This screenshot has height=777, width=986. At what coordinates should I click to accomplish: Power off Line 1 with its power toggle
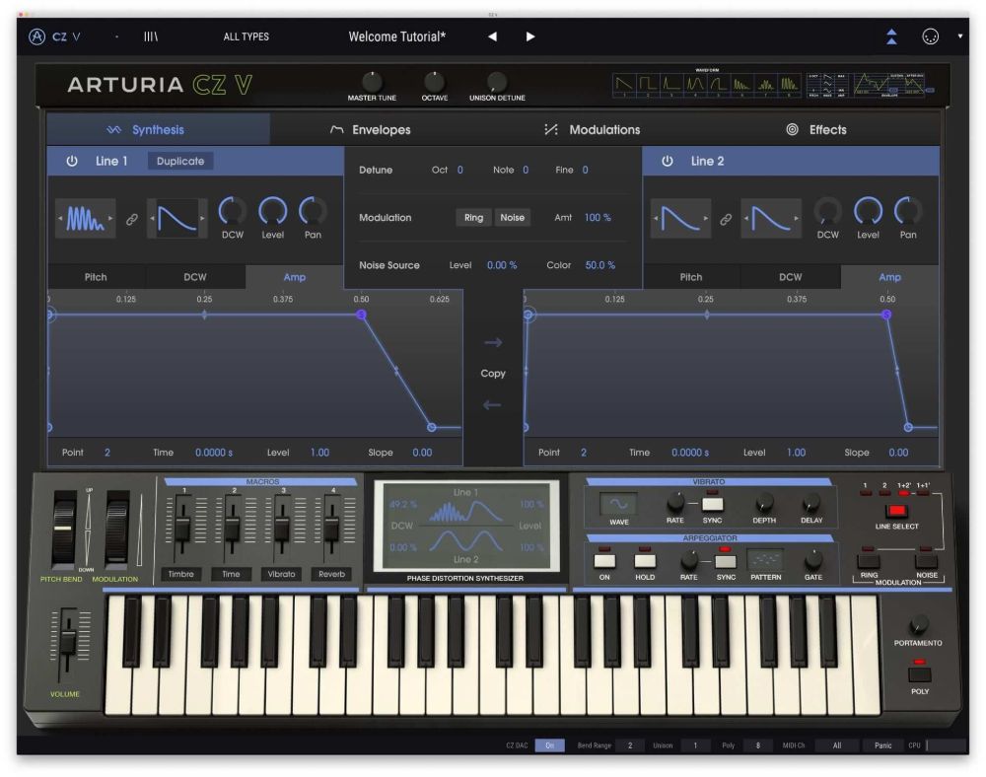coord(72,161)
